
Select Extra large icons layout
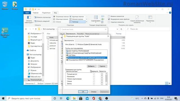pyautogui.click(x=61, y=17)
